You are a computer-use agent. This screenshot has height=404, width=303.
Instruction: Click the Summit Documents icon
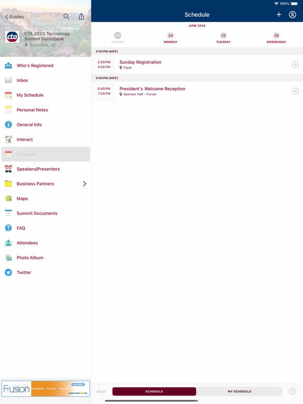click(8, 214)
